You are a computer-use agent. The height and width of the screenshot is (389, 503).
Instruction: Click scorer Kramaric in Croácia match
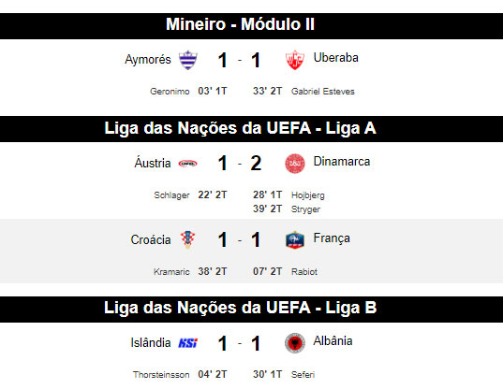(x=171, y=272)
